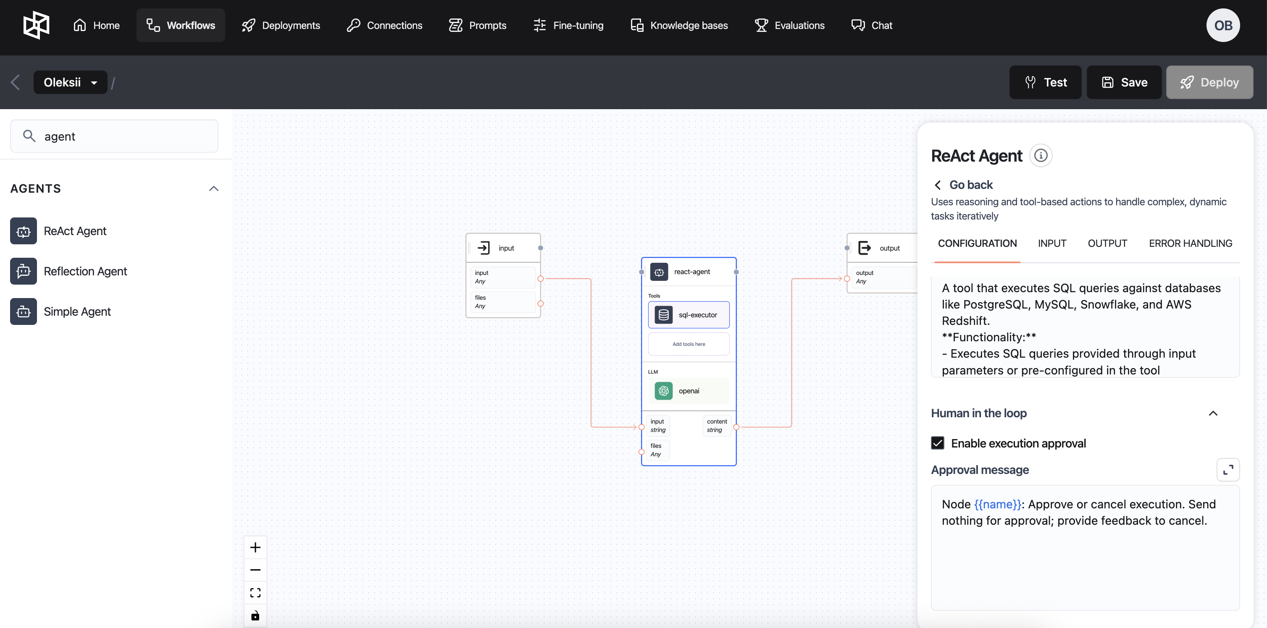Click the zoom out minus button
This screenshot has height=628, width=1267.
(x=255, y=570)
